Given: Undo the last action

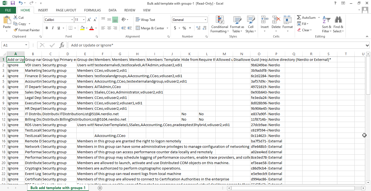Looking at the screenshot, I should 21,3.
